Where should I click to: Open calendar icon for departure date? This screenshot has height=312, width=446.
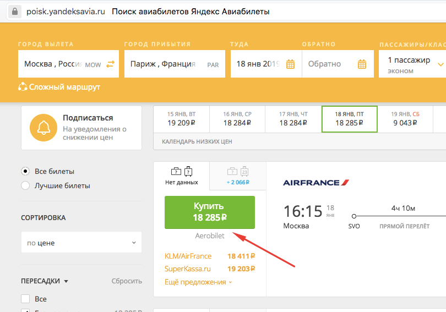290,64
